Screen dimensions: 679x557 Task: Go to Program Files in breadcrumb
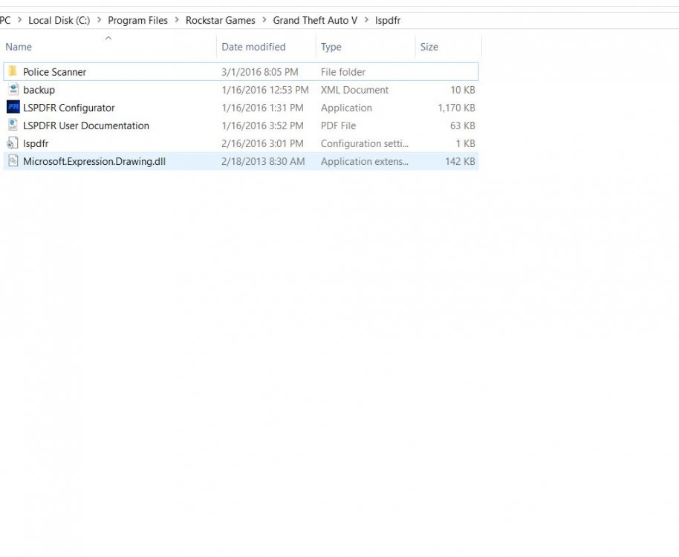coord(137,20)
